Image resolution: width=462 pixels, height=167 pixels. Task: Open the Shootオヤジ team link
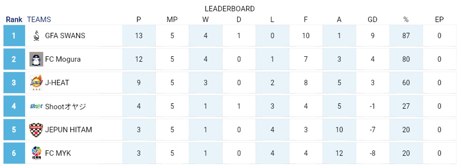(x=66, y=106)
